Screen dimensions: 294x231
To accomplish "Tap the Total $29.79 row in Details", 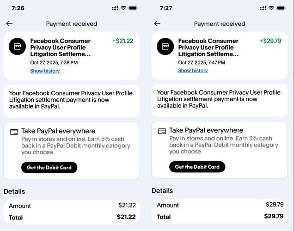I will [x=219, y=217].
